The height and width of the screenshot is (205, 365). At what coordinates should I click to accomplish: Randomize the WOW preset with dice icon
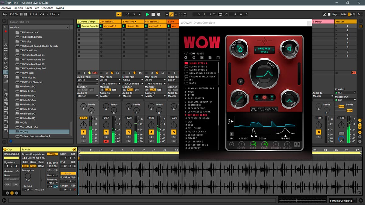pyautogui.click(x=202, y=57)
